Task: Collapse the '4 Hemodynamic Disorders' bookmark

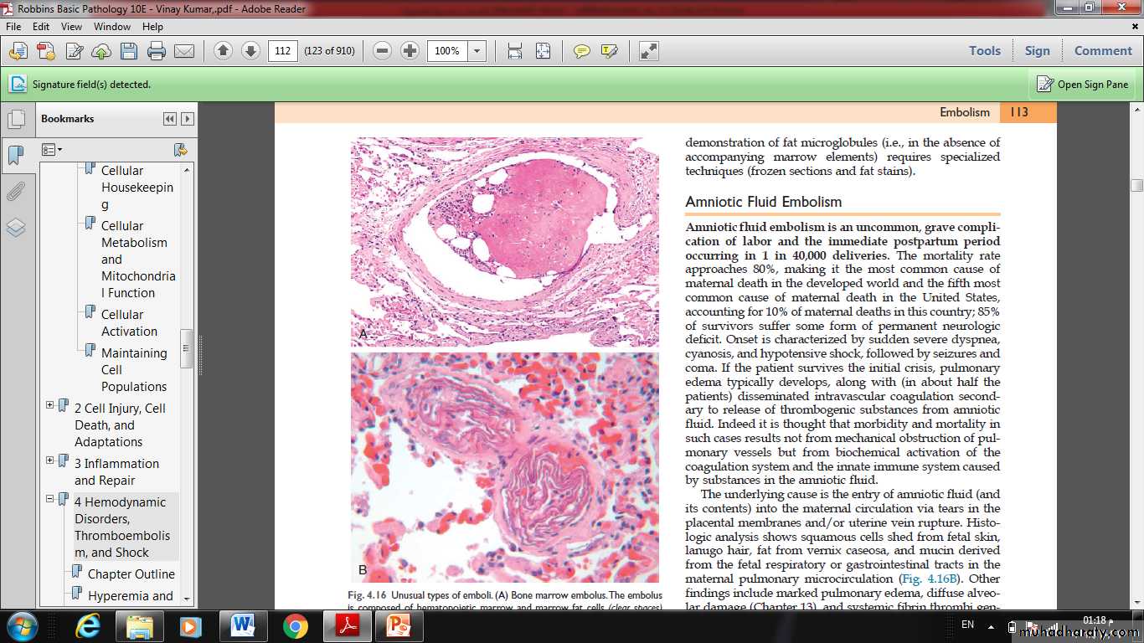Action: coord(50,499)
